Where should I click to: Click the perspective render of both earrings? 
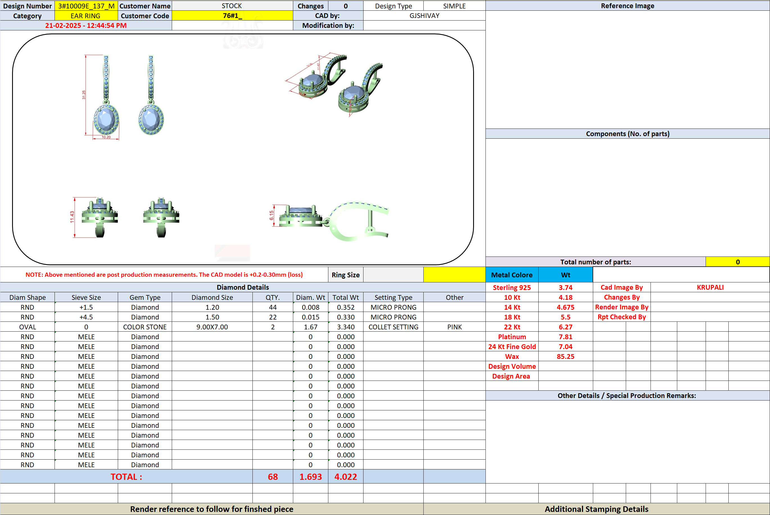[x=334, y=84]
